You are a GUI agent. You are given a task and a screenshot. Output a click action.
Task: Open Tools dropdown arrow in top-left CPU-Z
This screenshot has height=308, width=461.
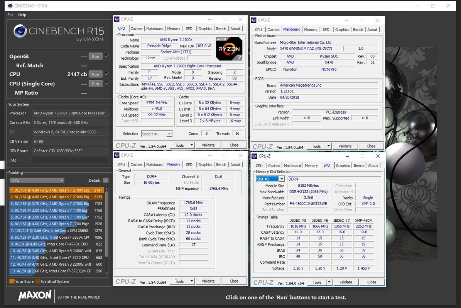pyautogui.click(x=192, y=145)
